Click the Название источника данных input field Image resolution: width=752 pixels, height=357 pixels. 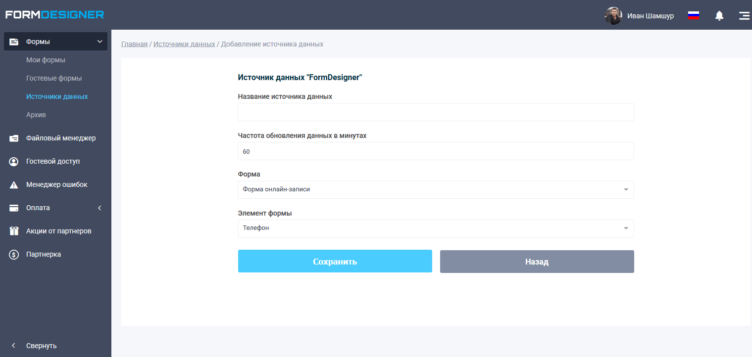click(x=436, y=112)
